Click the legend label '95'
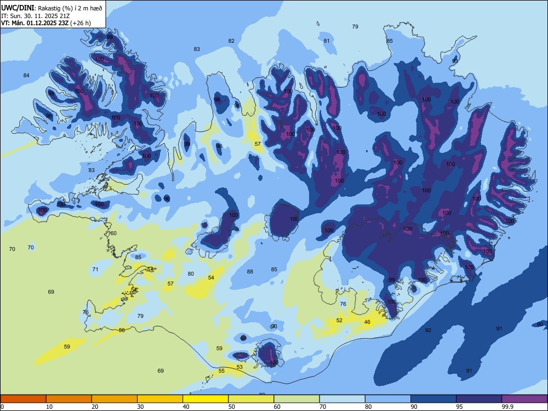 [460, 407]
